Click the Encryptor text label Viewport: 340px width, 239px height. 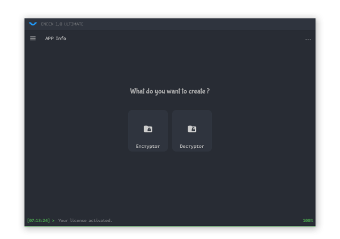(x=148, y=146)
